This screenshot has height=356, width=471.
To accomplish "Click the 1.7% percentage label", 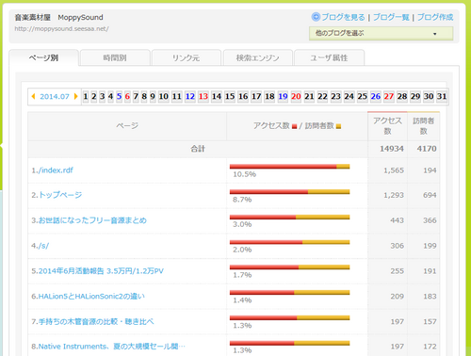I will (242, 275).
